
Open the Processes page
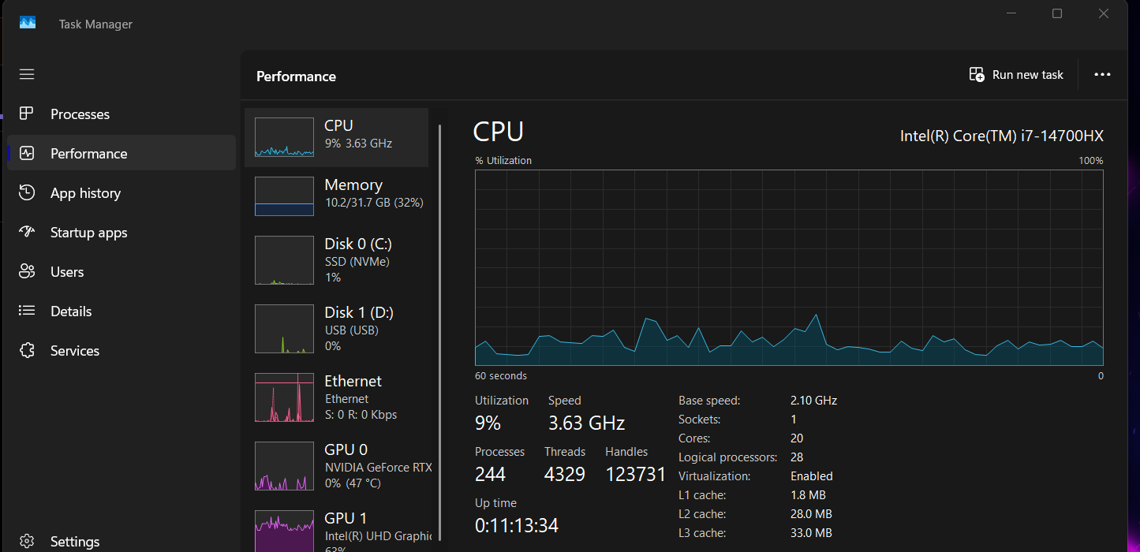(x=80, y=114)
